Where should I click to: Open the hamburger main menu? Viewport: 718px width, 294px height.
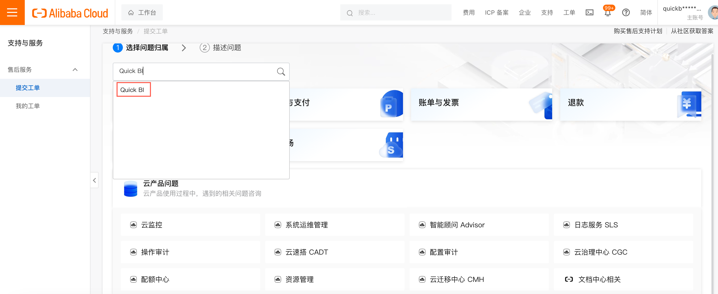pos(12,13)
